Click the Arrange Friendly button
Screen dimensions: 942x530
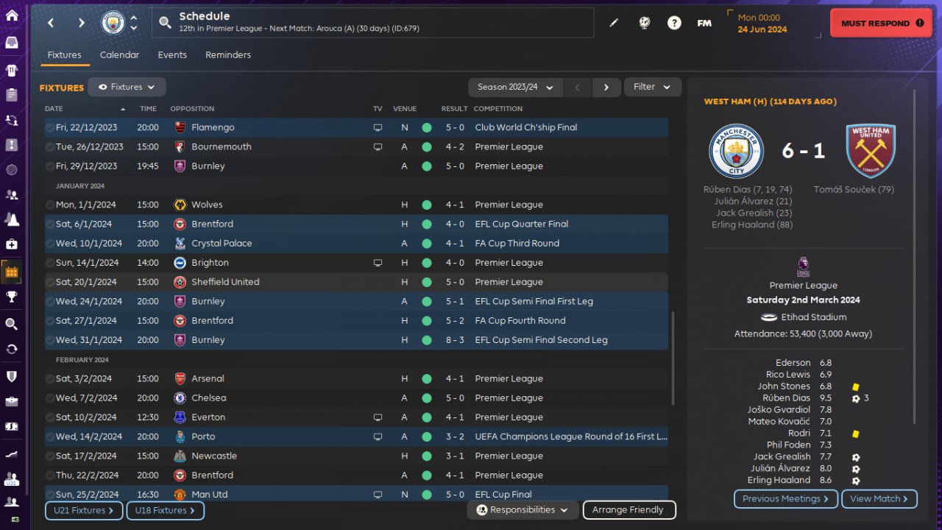pos(628,510)
